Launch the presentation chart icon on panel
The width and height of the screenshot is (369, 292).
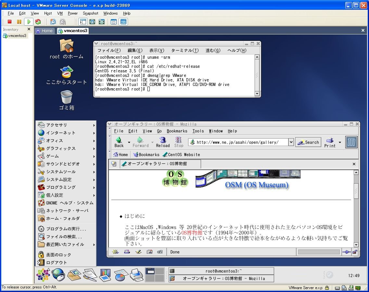[x=105, y=274]
